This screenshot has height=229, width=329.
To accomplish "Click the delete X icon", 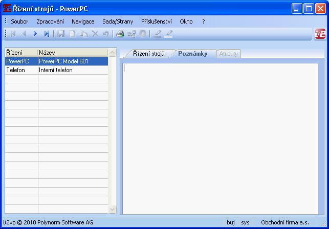I will [x=95, y=34].
